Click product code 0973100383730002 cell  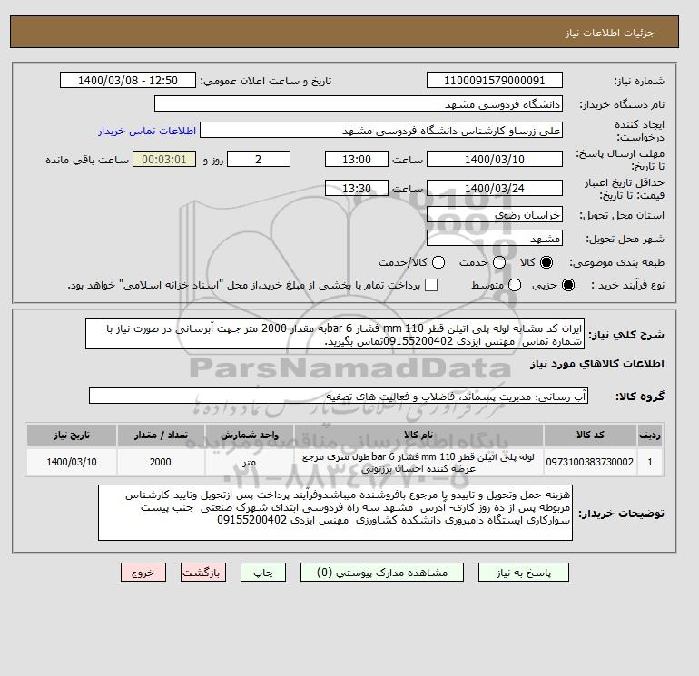(x=590, y=462)
